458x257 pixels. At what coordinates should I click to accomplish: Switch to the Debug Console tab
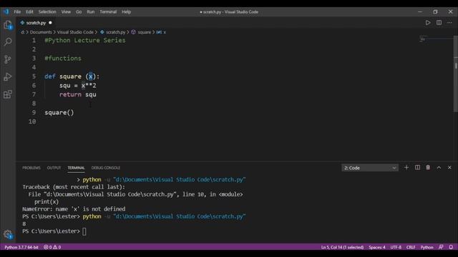pyautogui.click(x=106, y=168)
